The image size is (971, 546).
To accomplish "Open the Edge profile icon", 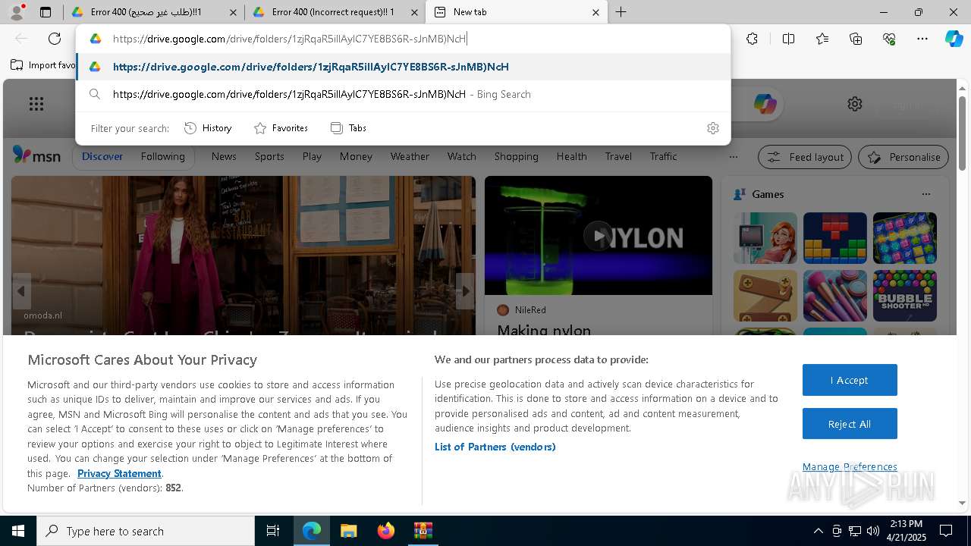I will pyautogui.click(x=18, y=11).
